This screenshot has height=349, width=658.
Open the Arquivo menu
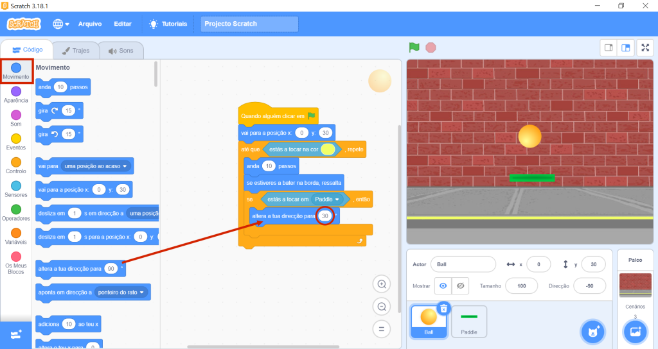[x=90, y=24]
